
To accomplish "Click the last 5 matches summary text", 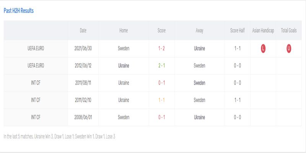I will 59,137.
